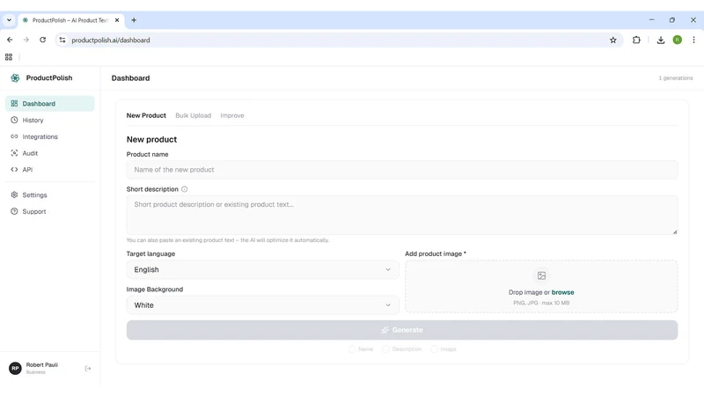Click the log out icon beside Robert Pauli
704x396 pixels.
88,369
